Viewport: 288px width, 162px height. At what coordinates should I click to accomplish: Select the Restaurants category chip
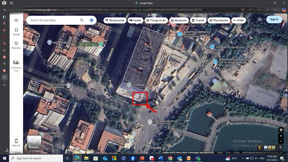[115, 20]
